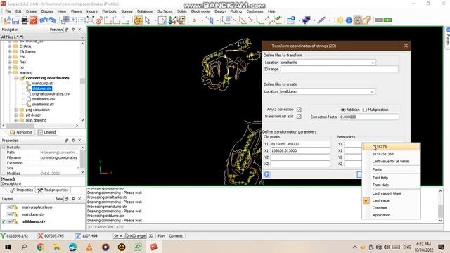Open the File menu
The height and width of the screenshot is (253, 450).
(x=8, y=11)
